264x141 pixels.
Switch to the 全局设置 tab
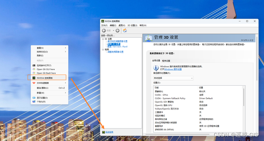click(x=156, y=60)
